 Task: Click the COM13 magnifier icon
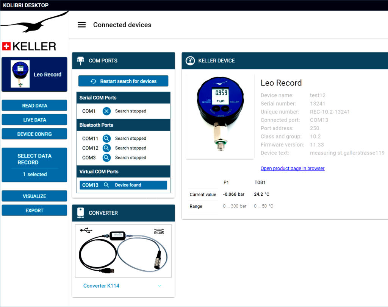(x=106, y=185)
